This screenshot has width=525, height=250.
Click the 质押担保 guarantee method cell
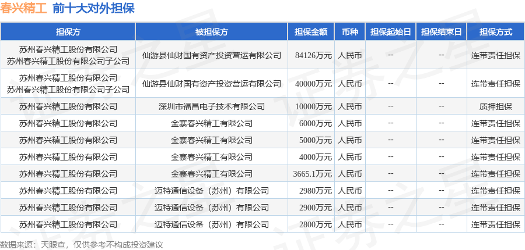click(x=496, y=106)
